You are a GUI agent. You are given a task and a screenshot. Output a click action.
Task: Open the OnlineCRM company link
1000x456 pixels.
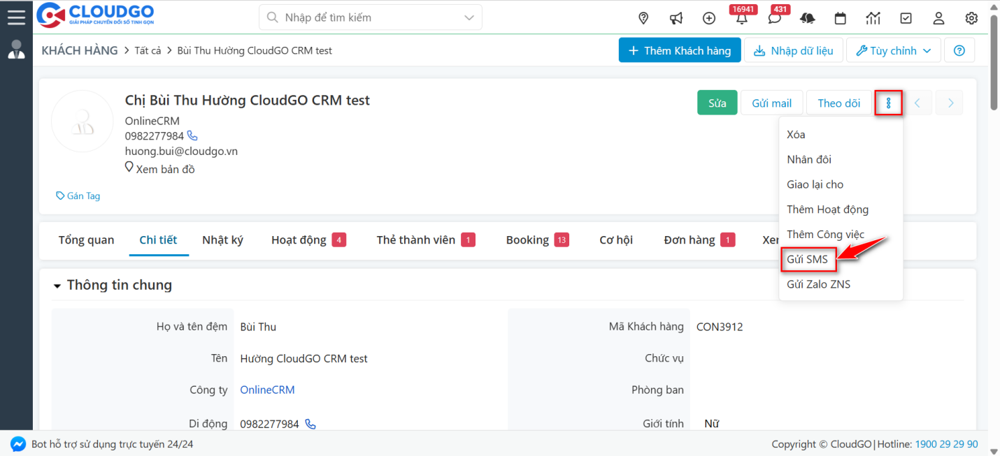click(x=267, y=390)
